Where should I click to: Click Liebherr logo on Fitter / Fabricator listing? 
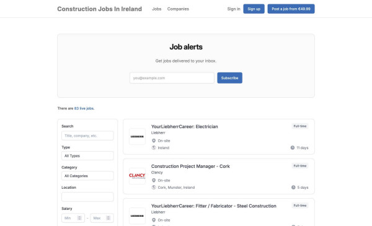click(137, 216)
